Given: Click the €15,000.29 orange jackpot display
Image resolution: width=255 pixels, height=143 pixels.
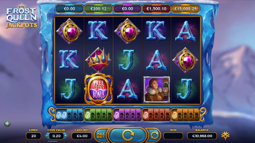Looking at the screenshot, I should point(185,9).
